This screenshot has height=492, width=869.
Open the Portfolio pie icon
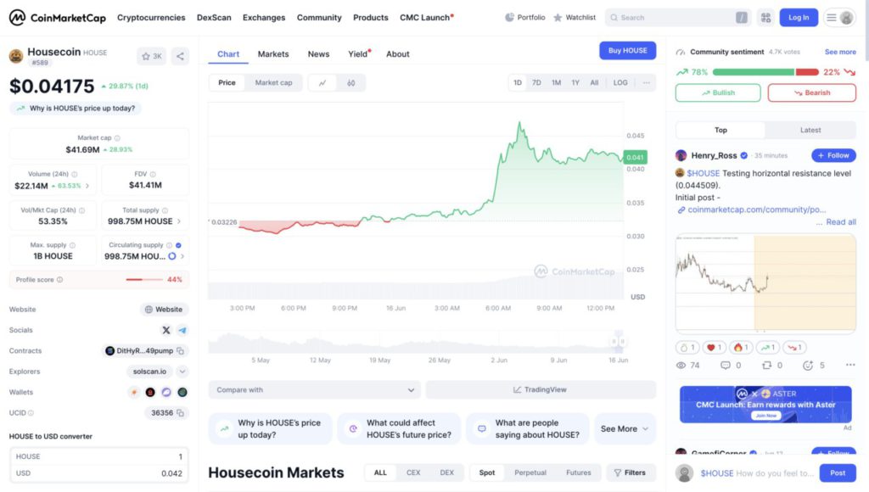pos(509,18)
